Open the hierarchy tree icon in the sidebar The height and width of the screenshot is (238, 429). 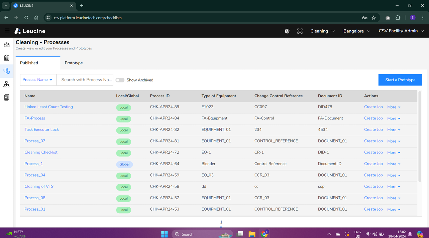point(7,84)
